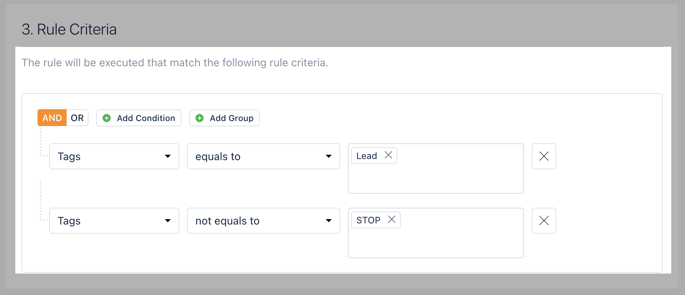Add a new condition to the rule

coord(139,118)
